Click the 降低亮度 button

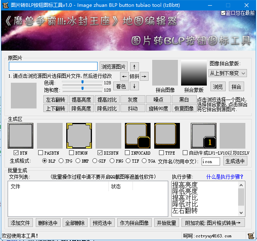coord(82,108)
